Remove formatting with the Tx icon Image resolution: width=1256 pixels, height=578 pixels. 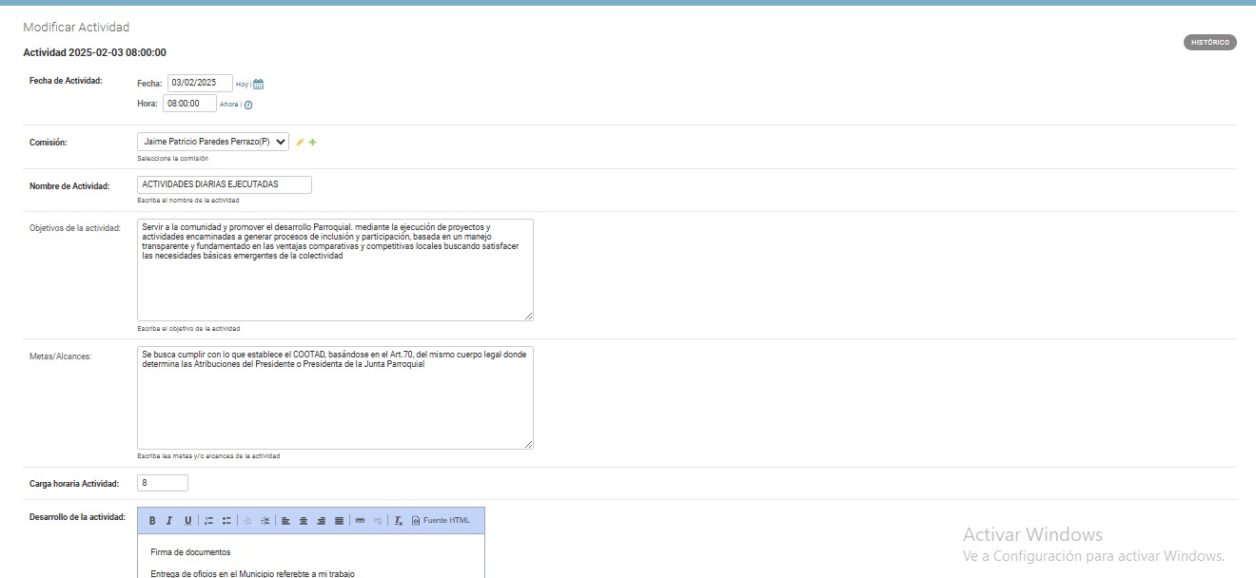tap(399, 521)
